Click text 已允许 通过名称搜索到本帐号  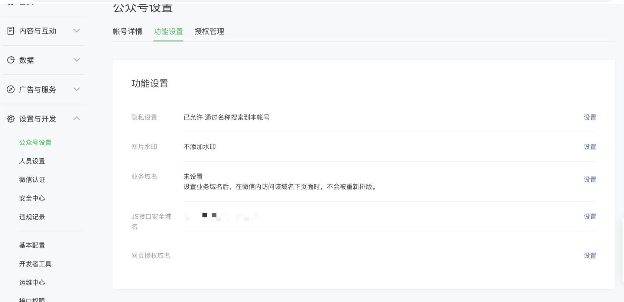(227, 117)
